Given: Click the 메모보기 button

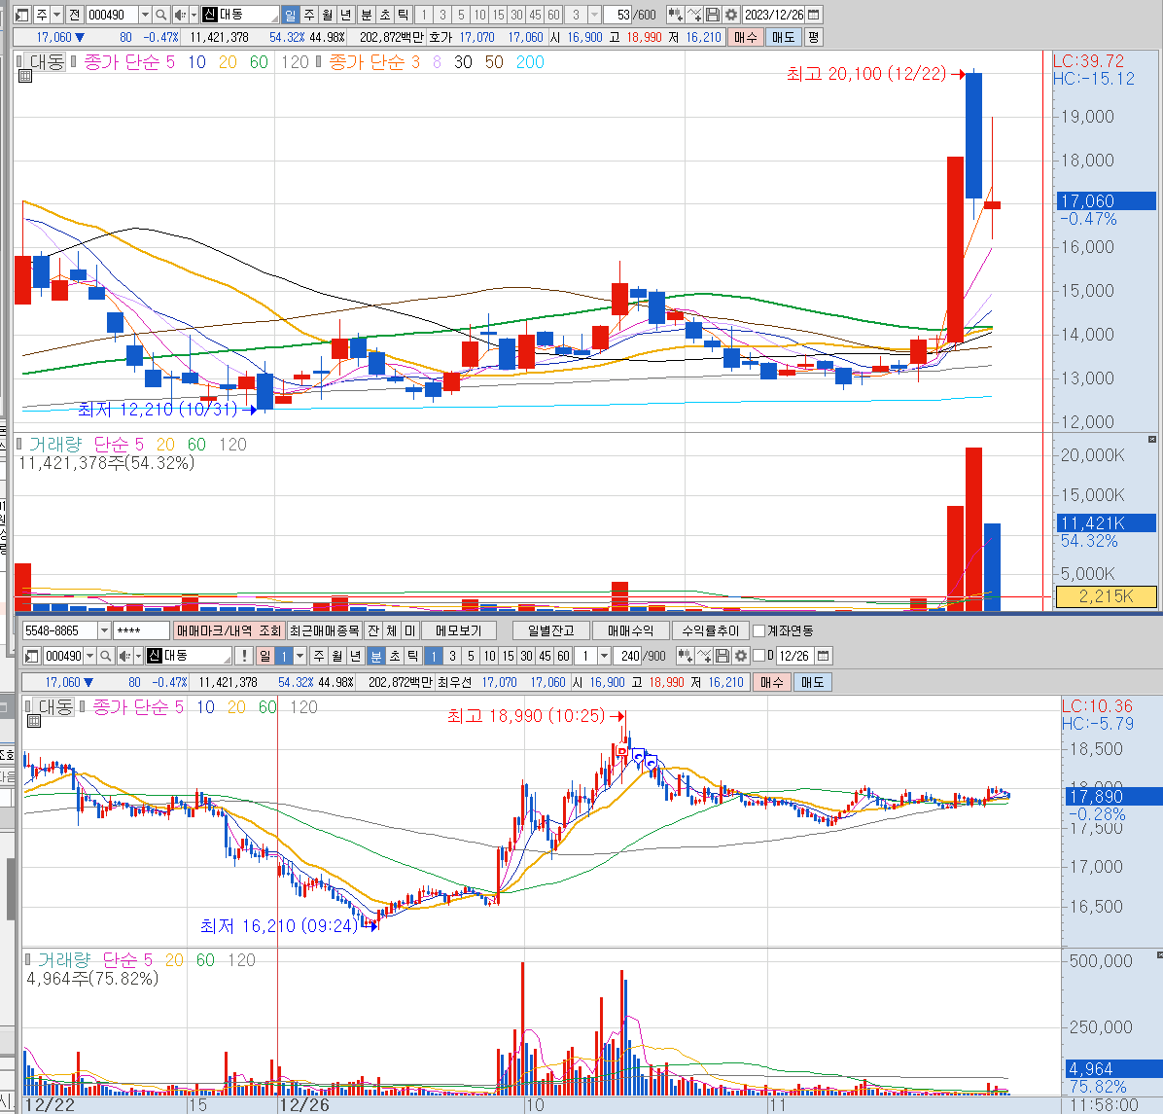Looking at the screenshot, I should click(459, 630).
